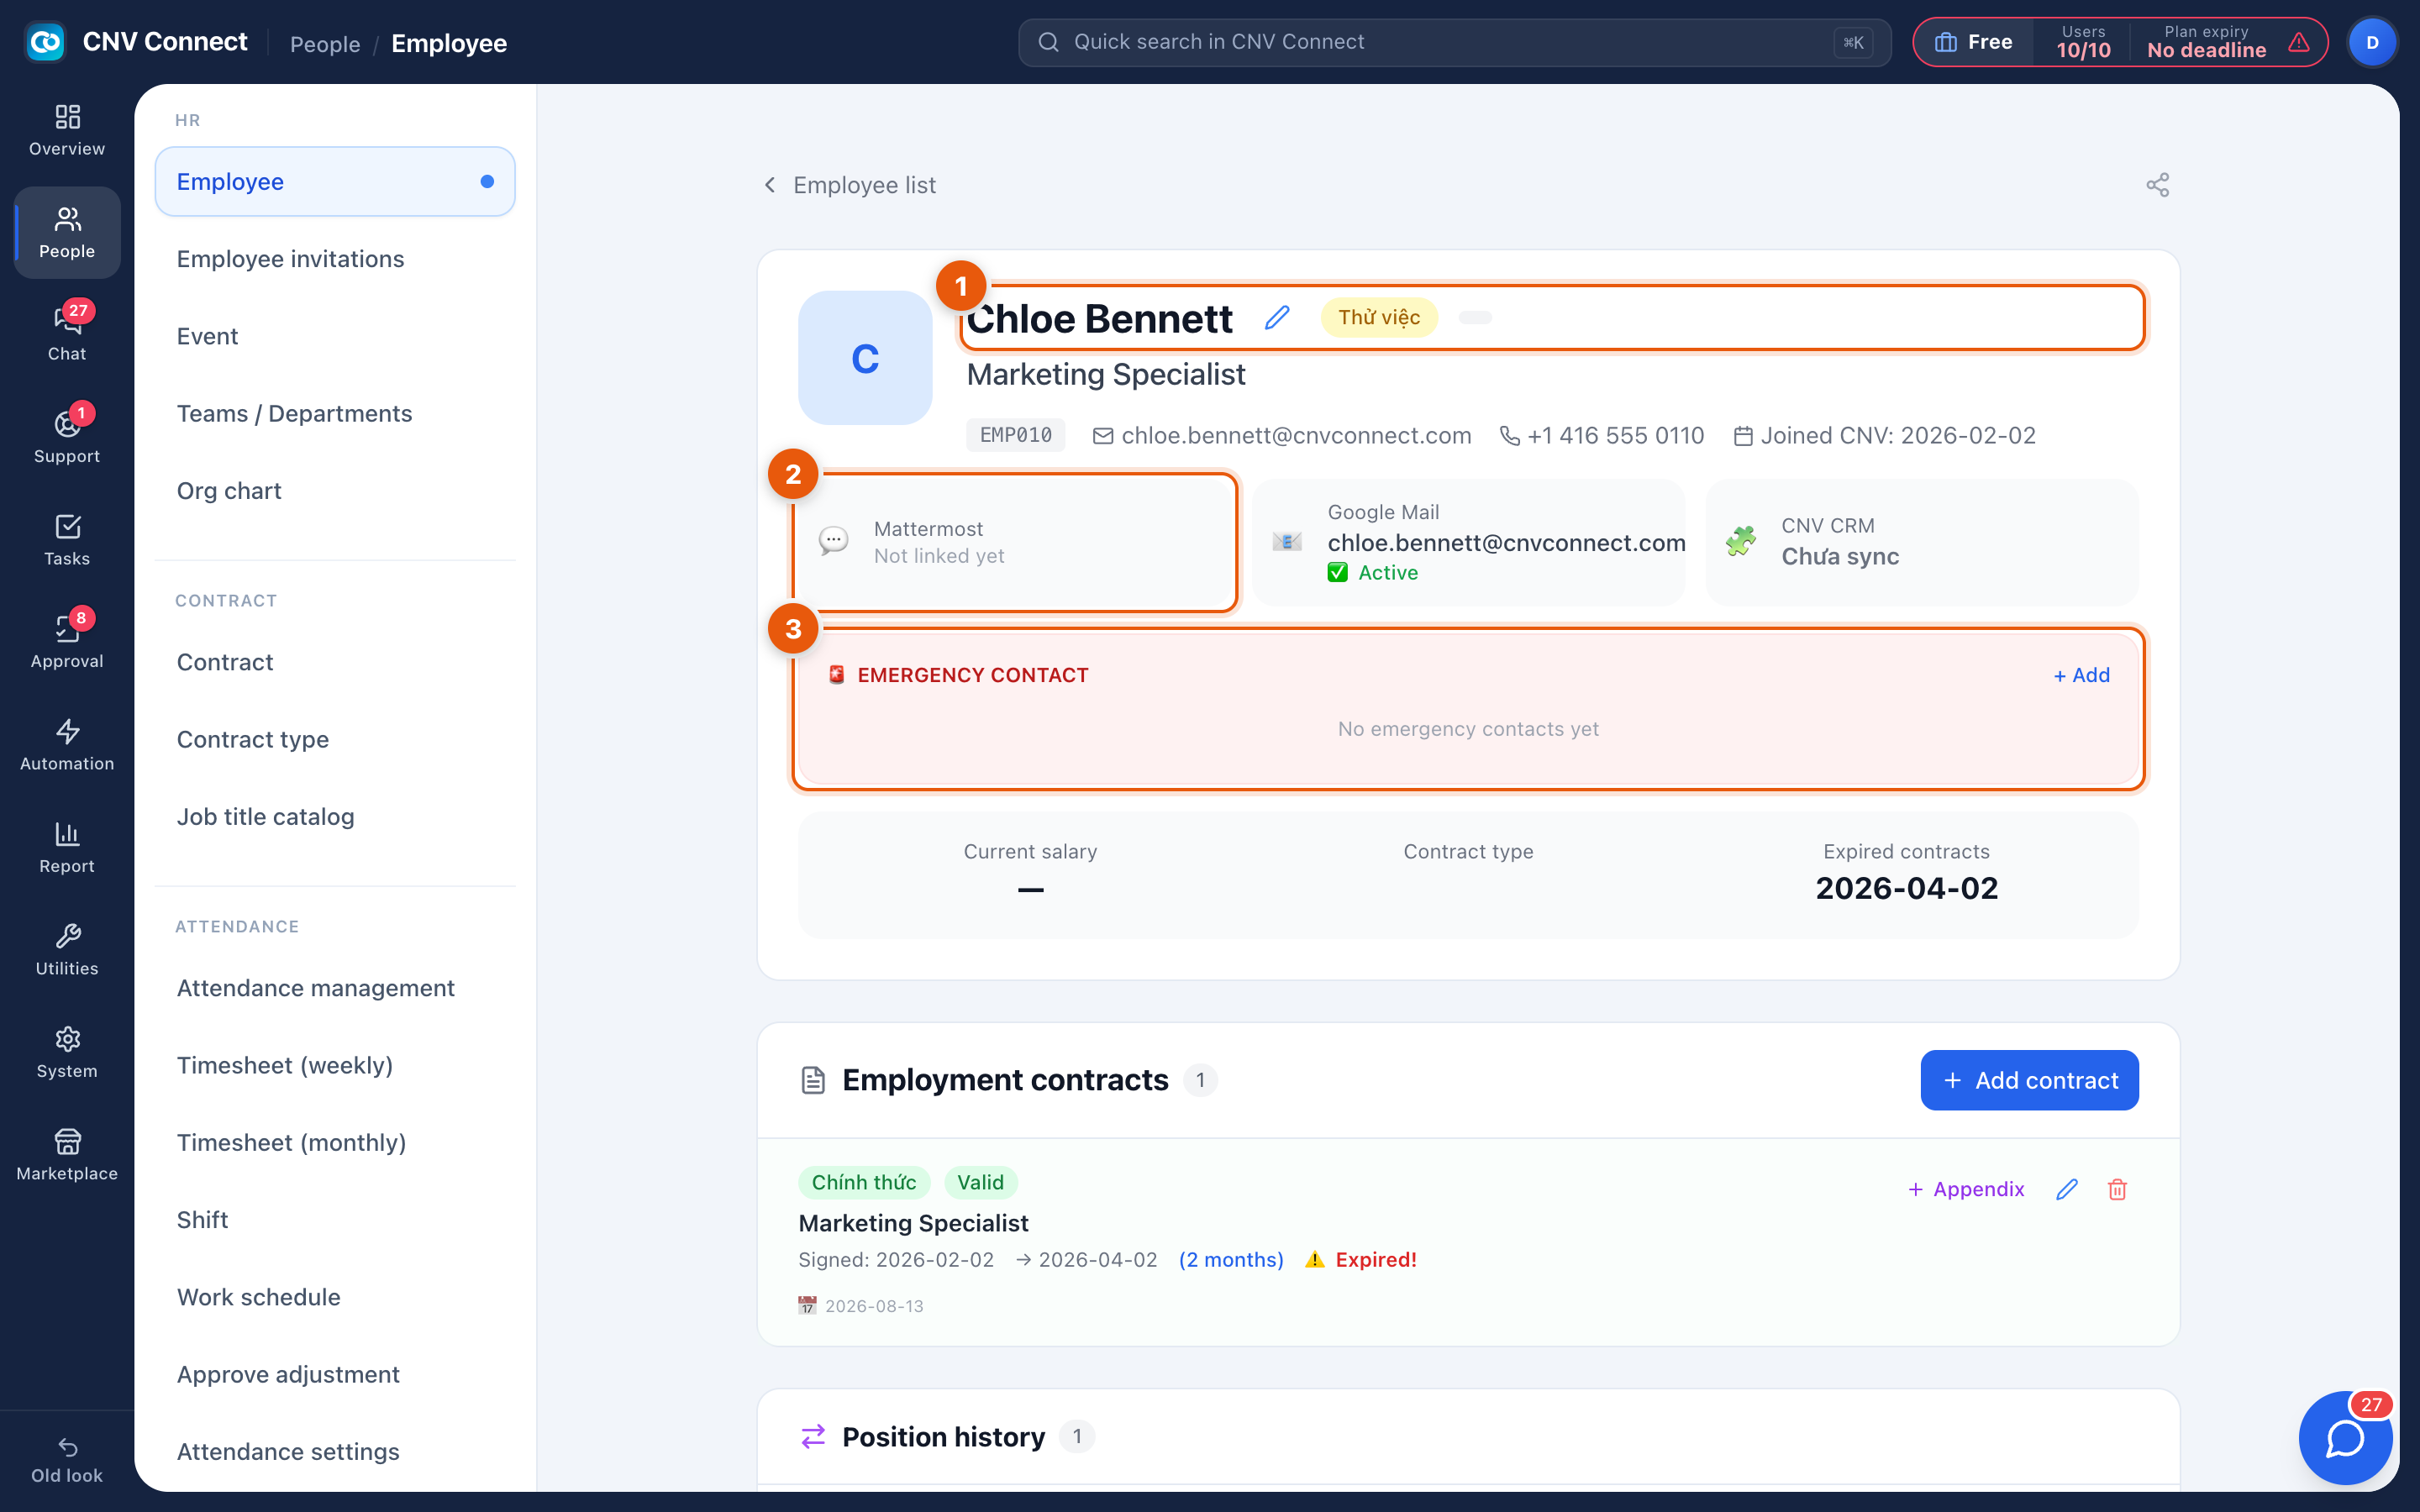The width and height of the screenshot is (2420, 1512).
Task: Open Approve adjustment menu item
Action: click(335, 1374)
